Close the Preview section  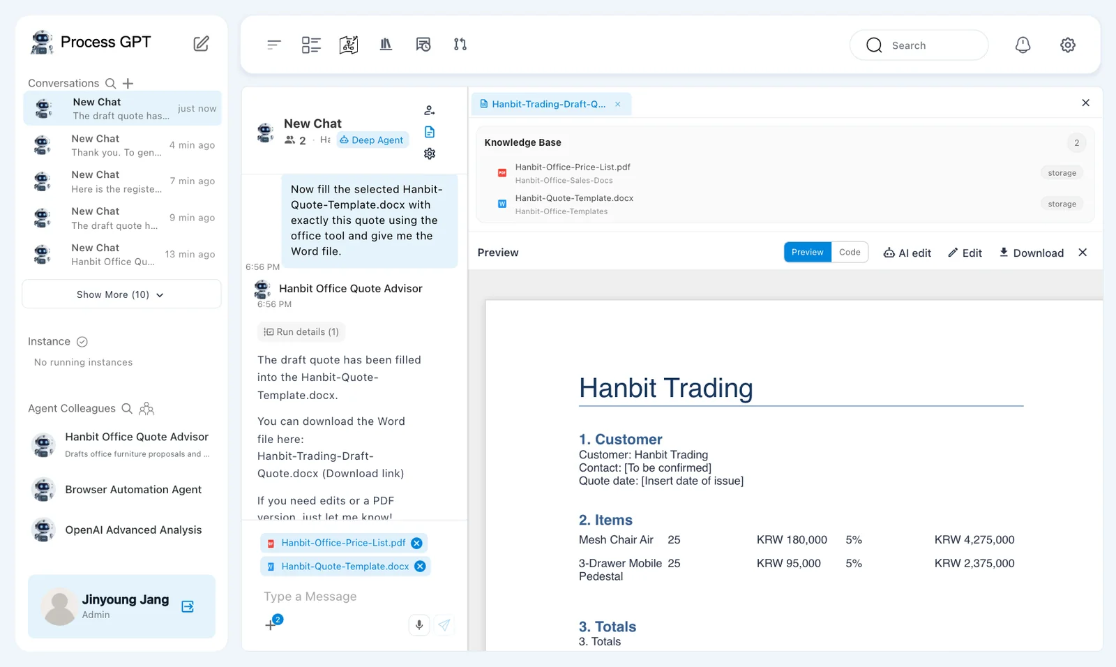coord(1083,253)
